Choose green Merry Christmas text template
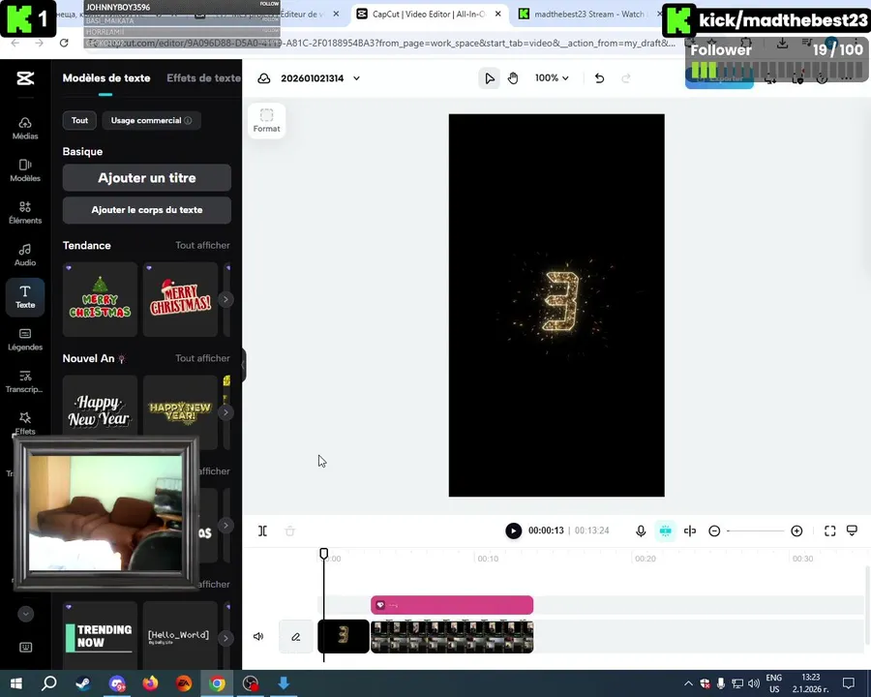 click(x=100, y=299)
